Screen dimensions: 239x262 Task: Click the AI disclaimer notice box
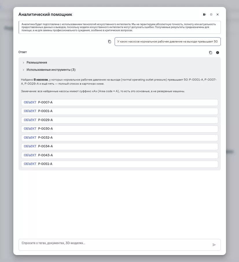(120, 27)
